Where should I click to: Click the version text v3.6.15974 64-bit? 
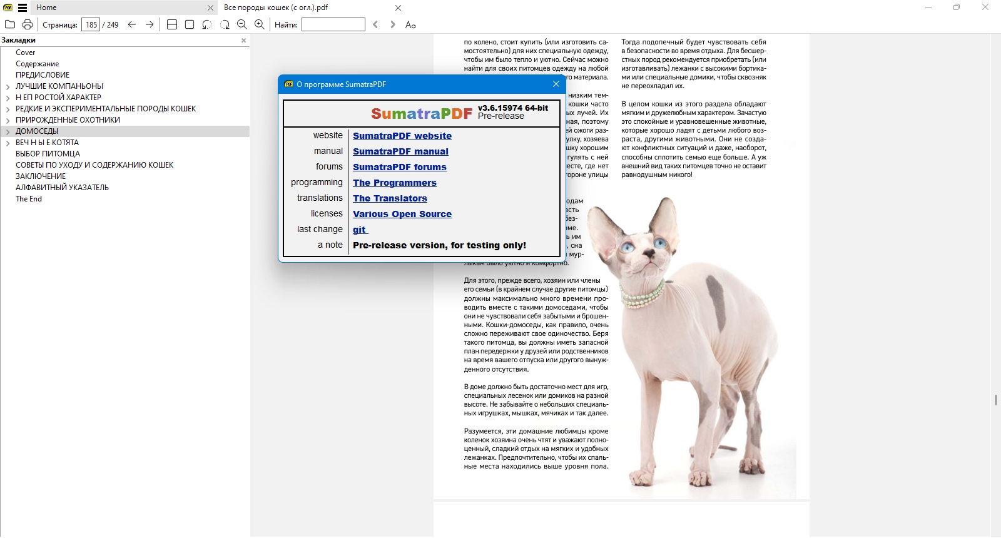[513, 108]
